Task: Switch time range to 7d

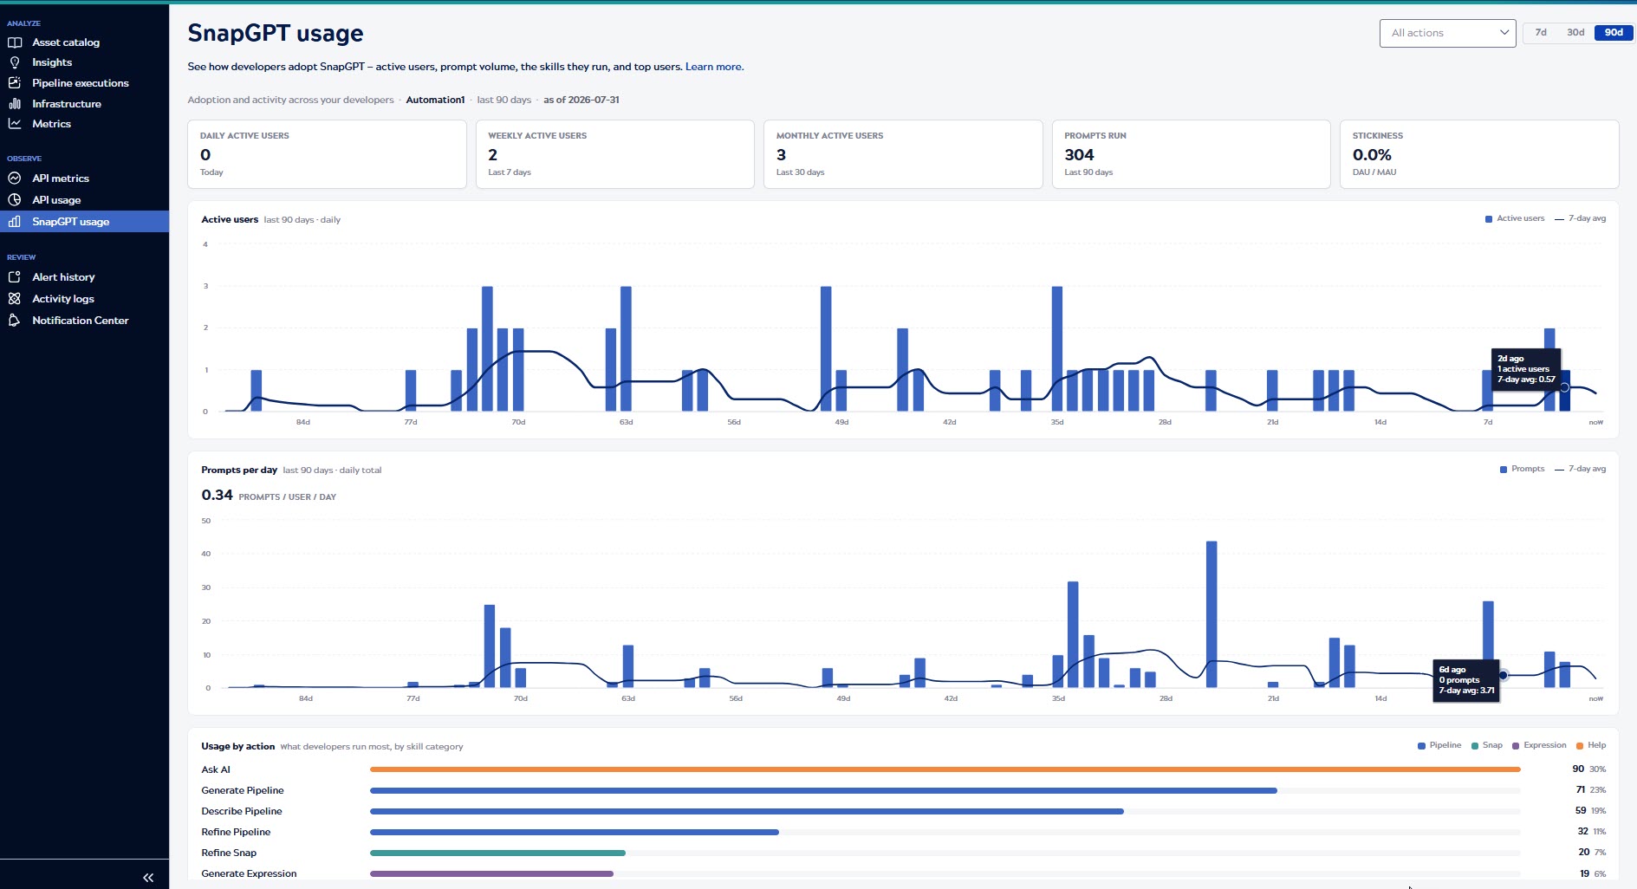Action: (x=1541, y=32)
